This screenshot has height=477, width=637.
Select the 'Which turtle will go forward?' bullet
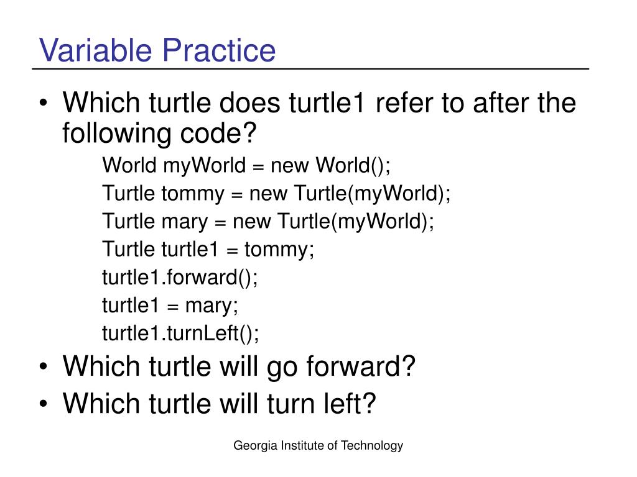click(239, 367)
